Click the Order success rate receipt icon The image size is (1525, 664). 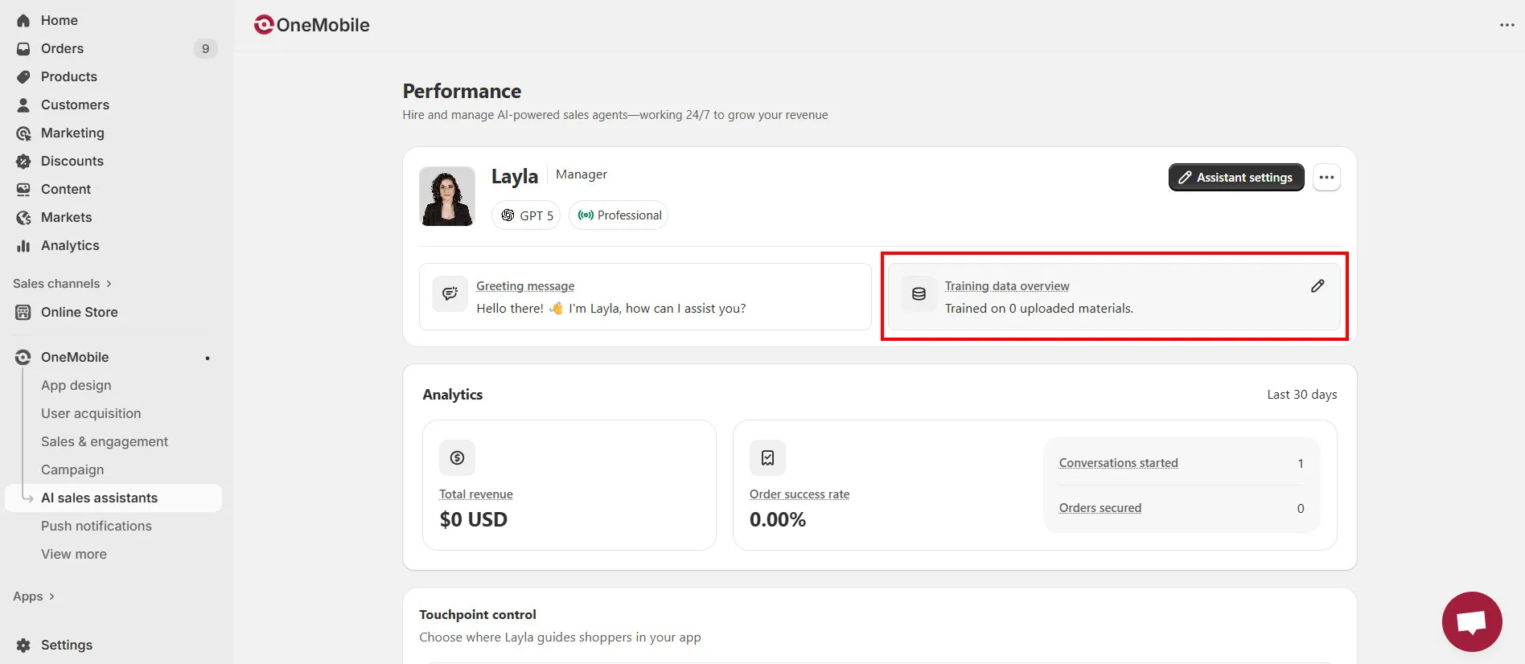(x=767, y=458)
